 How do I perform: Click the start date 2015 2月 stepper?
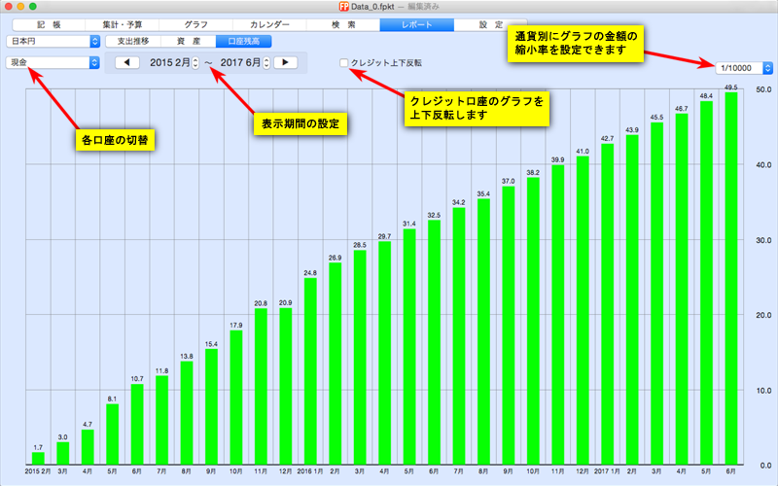tap(195, 62)
